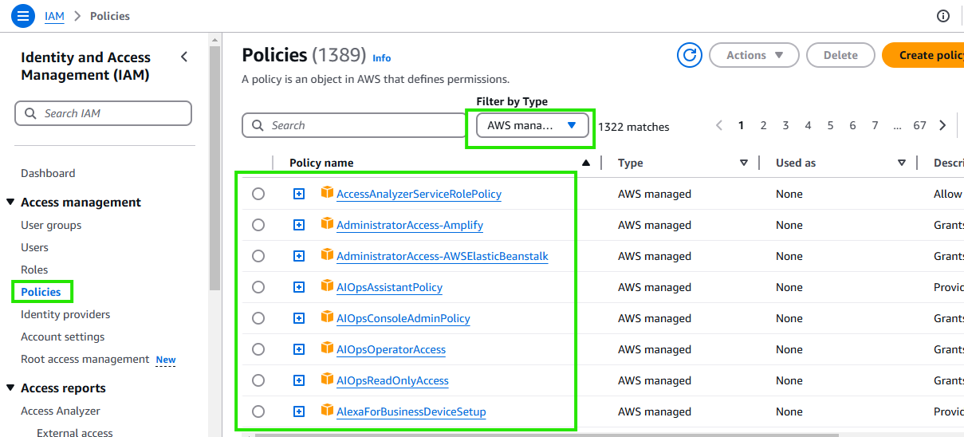Screen dimensions: 964x437
Task: Open the Actions dropdown menu
Action: point(754,55)
